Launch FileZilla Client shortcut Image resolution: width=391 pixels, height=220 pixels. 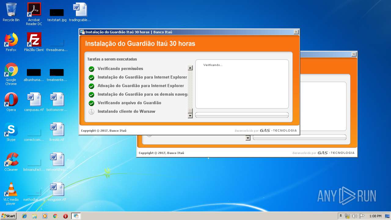click(x=34, y=42)
